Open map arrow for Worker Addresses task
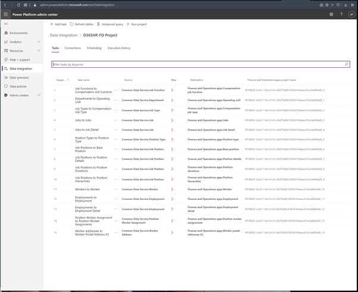 click(172, 233)
